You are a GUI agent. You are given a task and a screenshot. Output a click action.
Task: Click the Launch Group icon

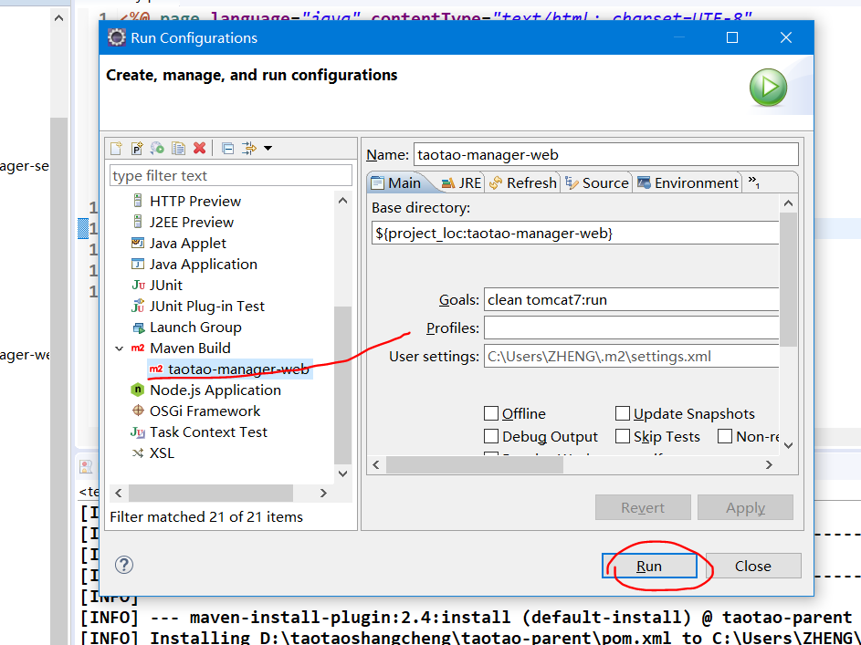click(139, 328)
